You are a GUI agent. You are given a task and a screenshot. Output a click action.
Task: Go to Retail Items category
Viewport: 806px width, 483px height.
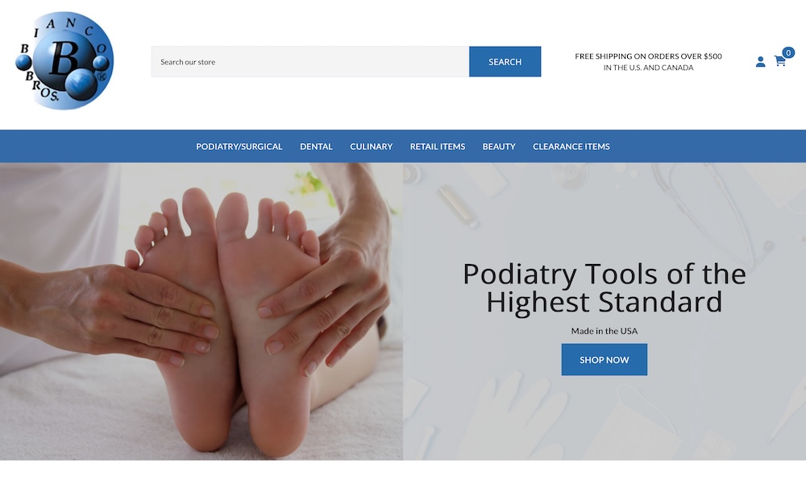pos(438,147)
